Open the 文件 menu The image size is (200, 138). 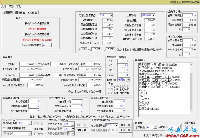point(4,6)
